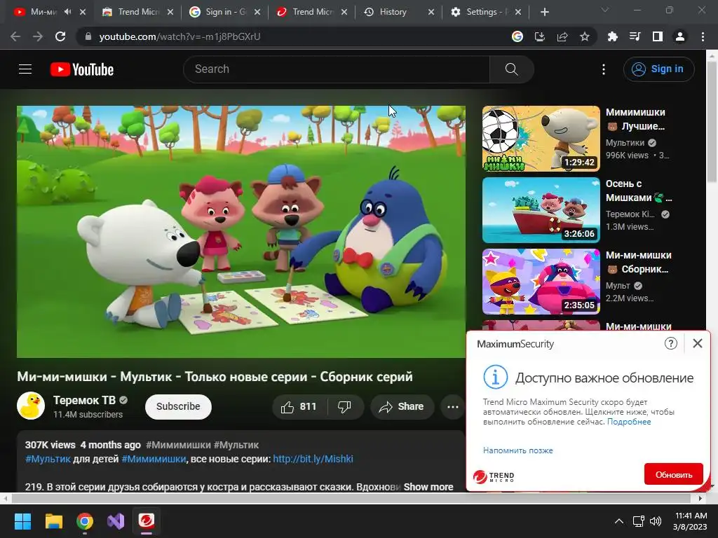The width and height of the screenshot is (718, 538).
Task: Subscribe to Теремок ТВ channel
Action: coord(178,407)
